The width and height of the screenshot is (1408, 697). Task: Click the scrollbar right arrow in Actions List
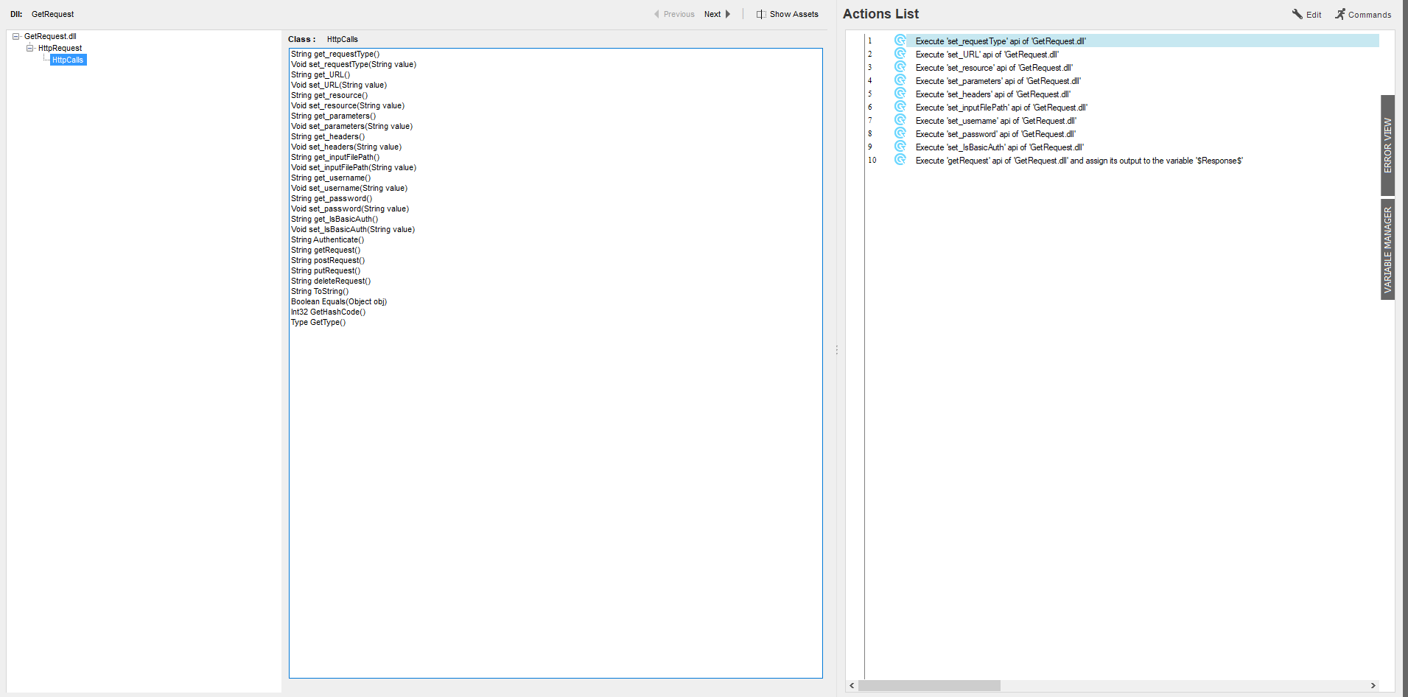point(1373,685)
